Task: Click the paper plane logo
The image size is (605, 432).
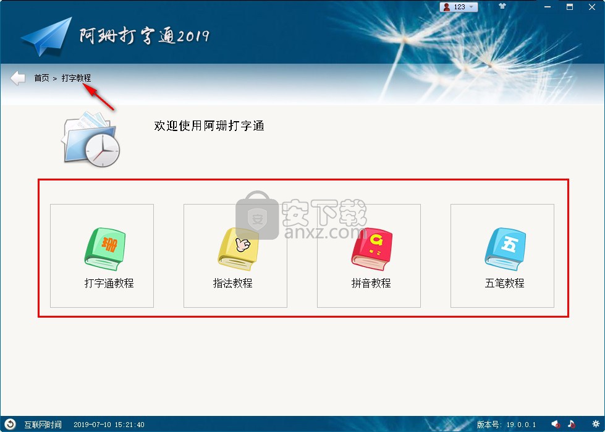Action: coord(47,36)
